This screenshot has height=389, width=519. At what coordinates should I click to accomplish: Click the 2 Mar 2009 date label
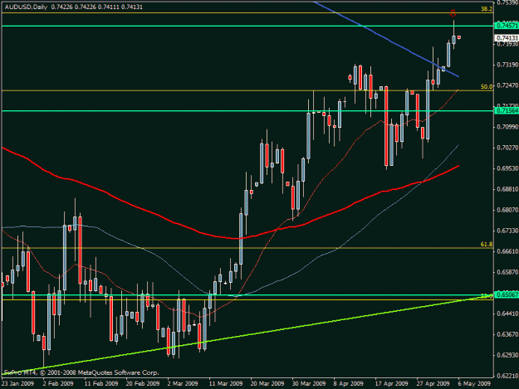click(183, 384)
